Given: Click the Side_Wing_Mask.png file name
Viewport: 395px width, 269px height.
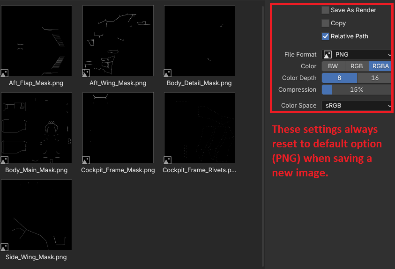Looking at the screenshot, I should click(36, 257).
